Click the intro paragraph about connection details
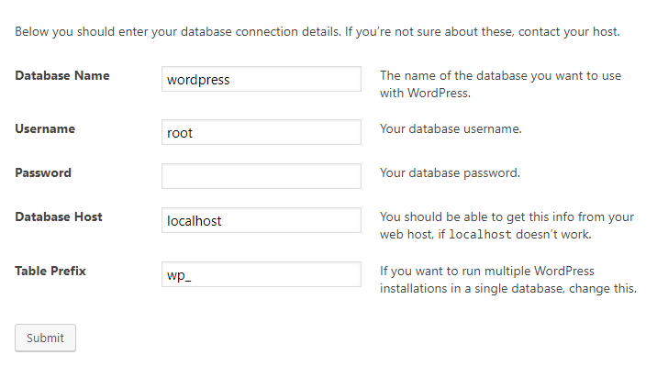Screen dimensions: 657x366 (317, 31)
